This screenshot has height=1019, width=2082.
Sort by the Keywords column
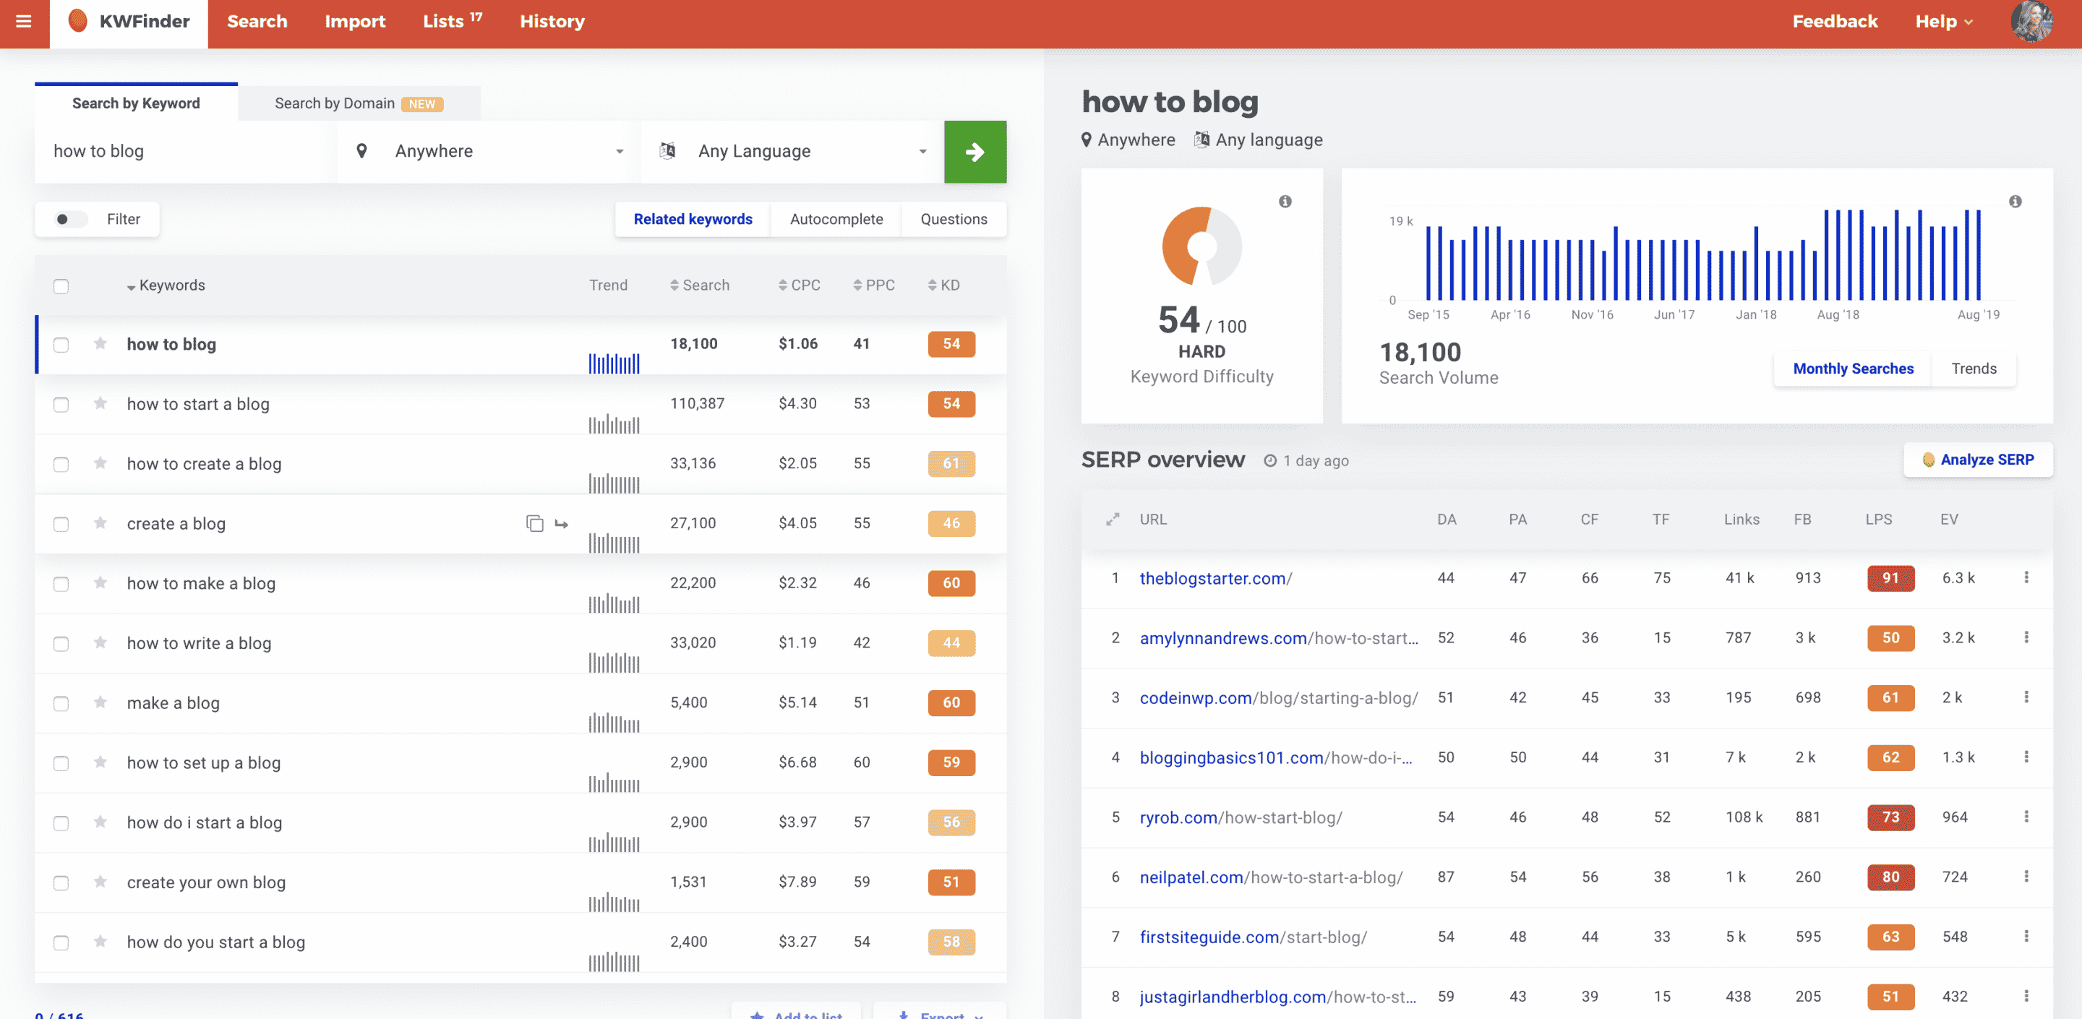(x=166, y=285)
